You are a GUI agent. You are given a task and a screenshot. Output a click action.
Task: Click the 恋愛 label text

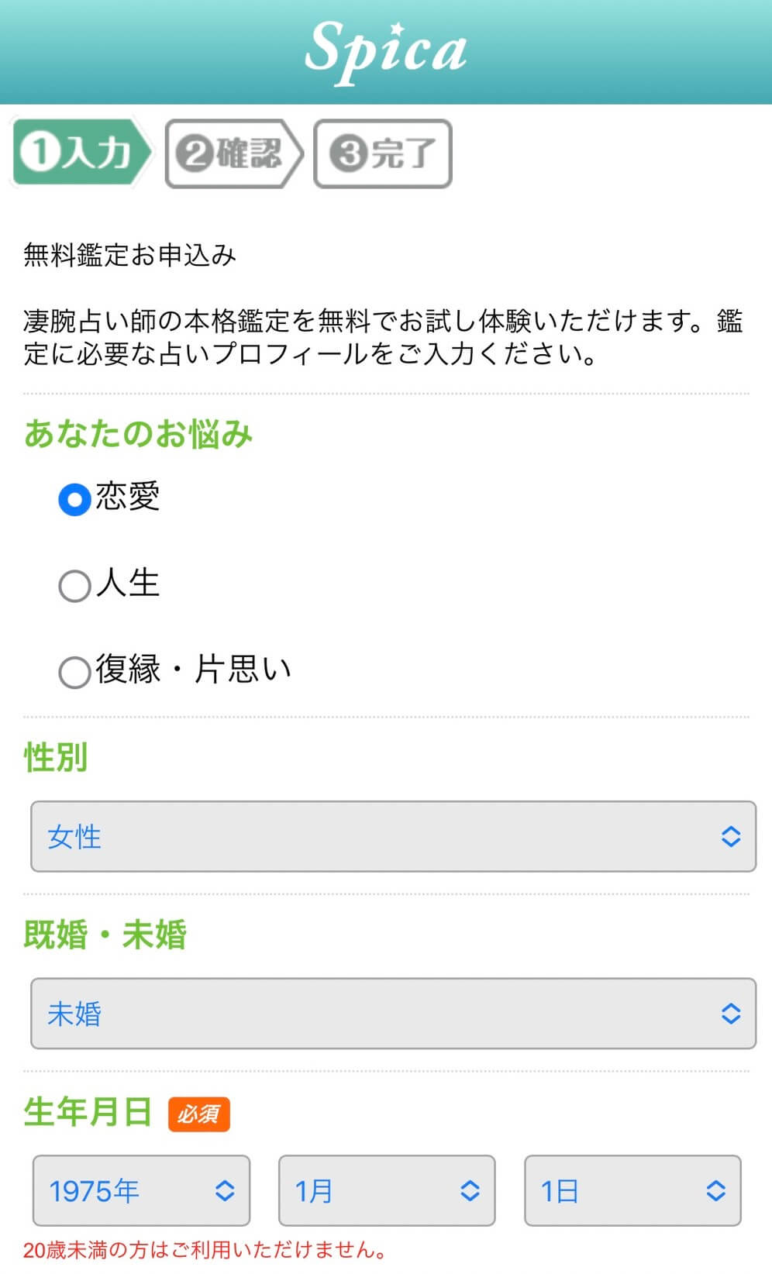pos(128,497)
